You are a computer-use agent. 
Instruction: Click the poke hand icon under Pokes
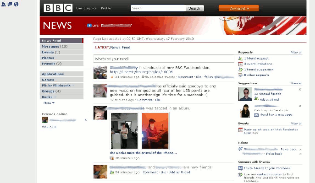pos(240,149)
